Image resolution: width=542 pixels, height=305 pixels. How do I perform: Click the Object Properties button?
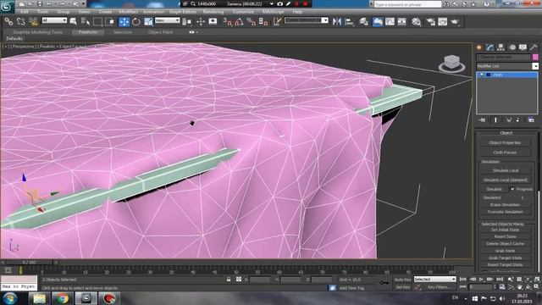point(505,143)
